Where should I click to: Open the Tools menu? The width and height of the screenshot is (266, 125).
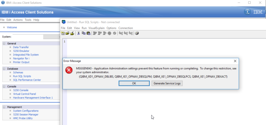click(28, 20)
